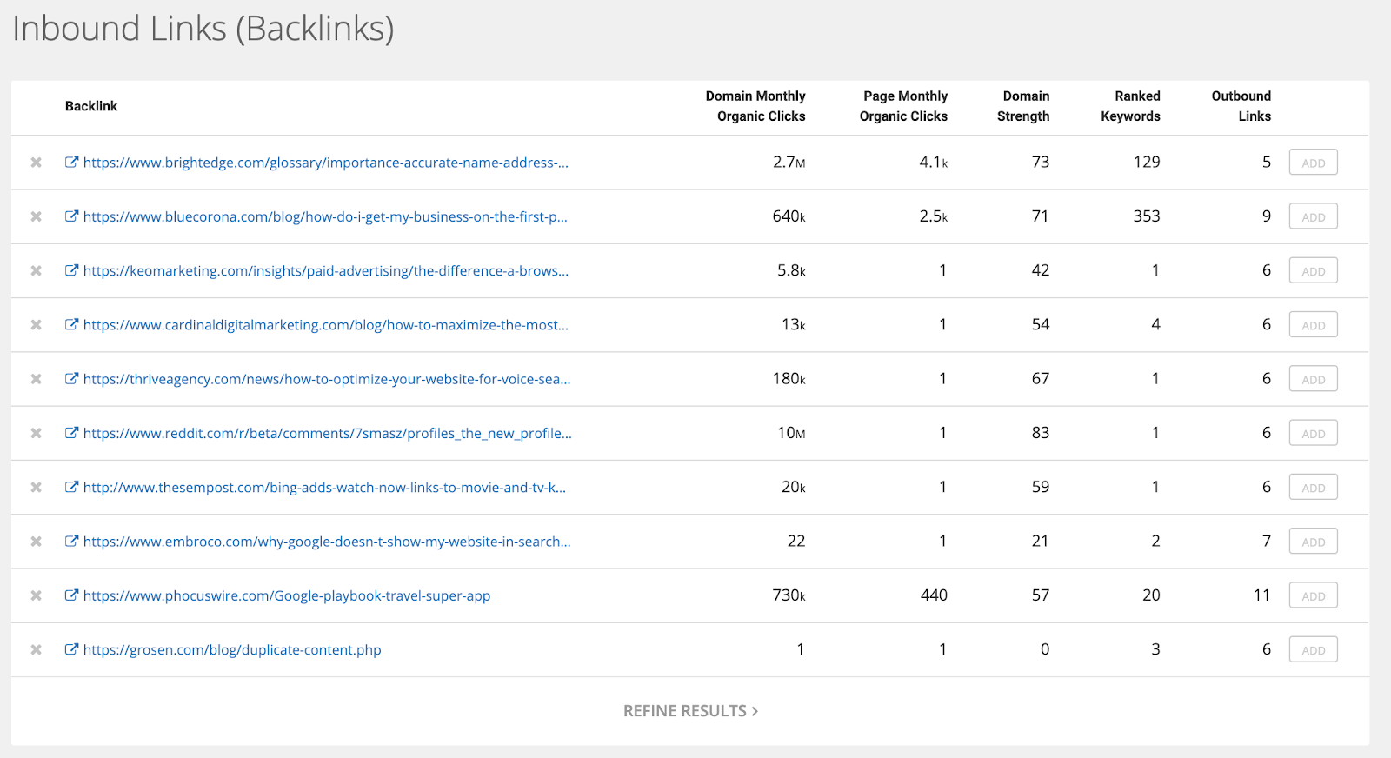The height and width of the screenshot is (758, 1391).
Task: Expand Refine Results at table bottom
Action: [690, 711]
